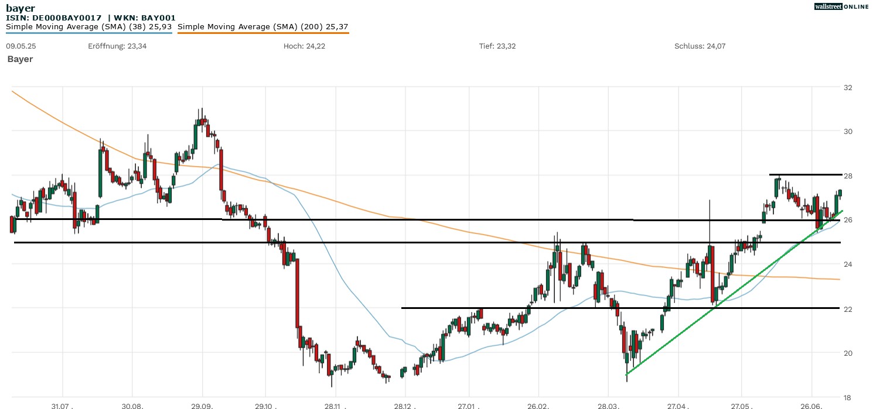873x409 pixels.
Task: Click the 29.09. date on x-axis
Action: [202, 405]
